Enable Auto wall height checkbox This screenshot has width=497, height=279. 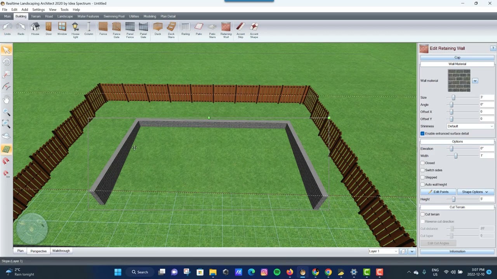422,184
